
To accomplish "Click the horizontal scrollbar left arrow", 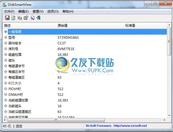I will pyautogui.click(x=5, y=120).
